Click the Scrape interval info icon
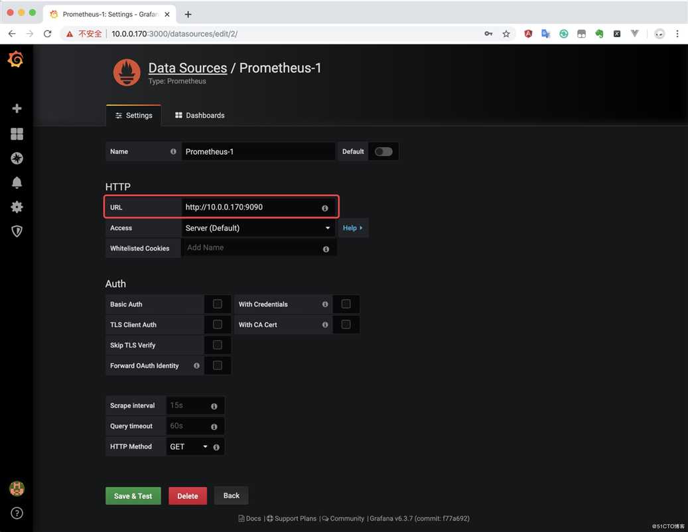The width and height of the screenshot is (688, 532). click(x=214, y=406)
